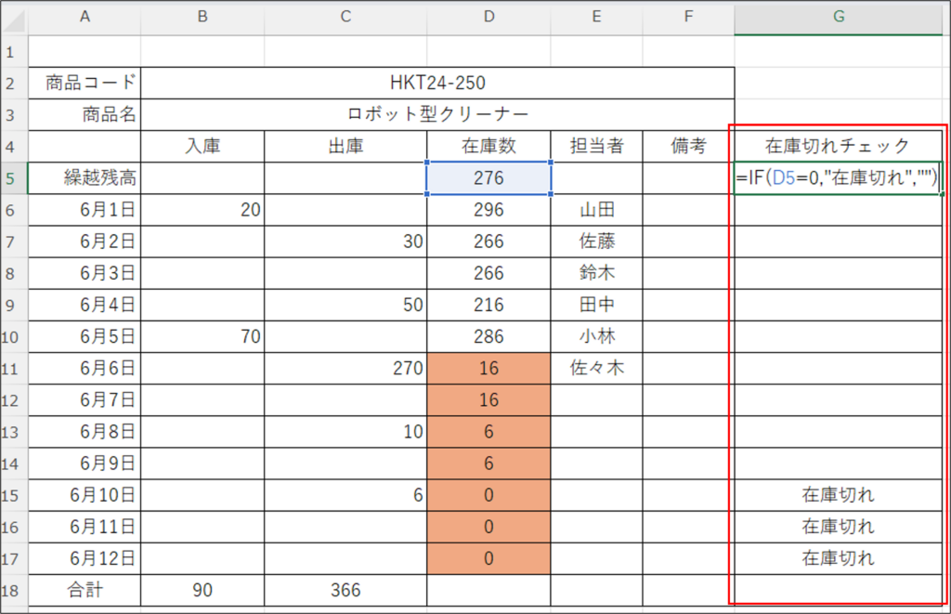Viewport: 951px width, 614px height.
Task: Click the orange cell 16 in 6月7日 row
Action: [489, 400]
